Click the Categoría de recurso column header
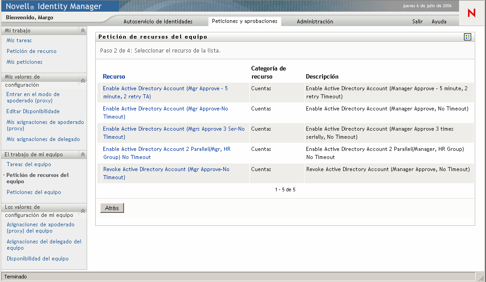Screen dimensions: 486x282 click(269, 72)
